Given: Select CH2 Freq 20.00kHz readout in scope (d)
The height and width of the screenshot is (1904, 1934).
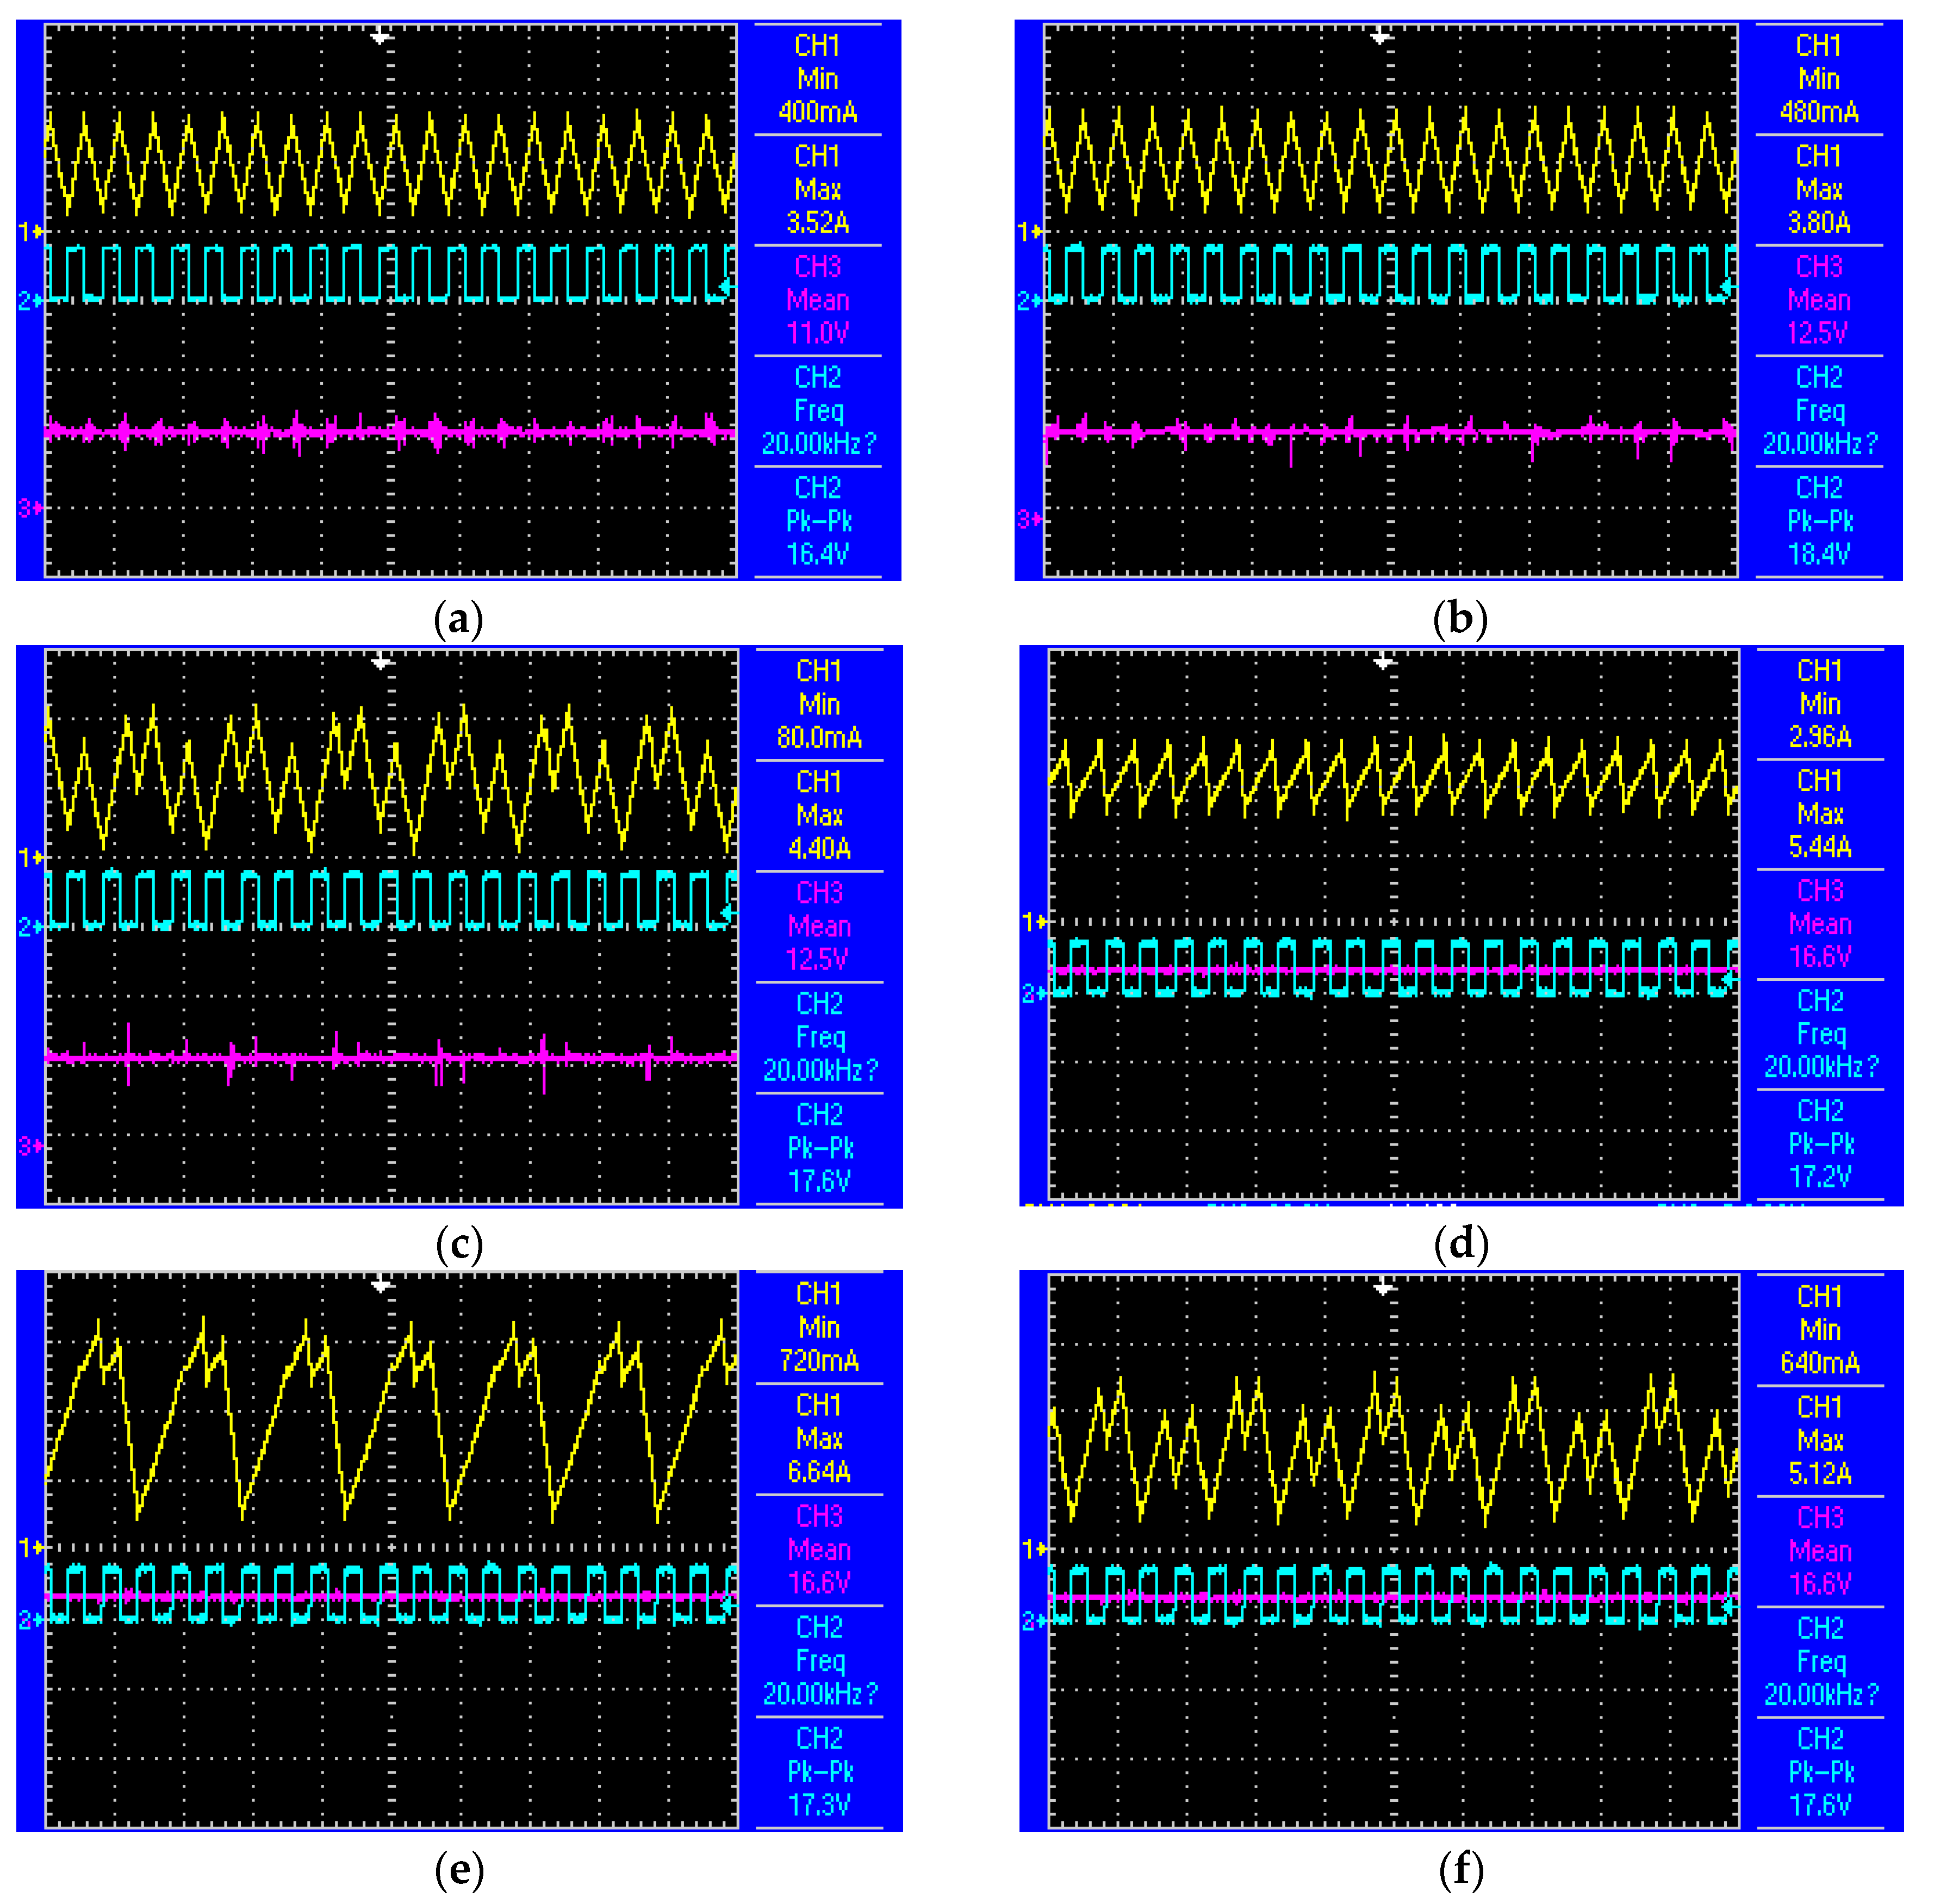Looking at the screenshot, I should (1820, 1034).
